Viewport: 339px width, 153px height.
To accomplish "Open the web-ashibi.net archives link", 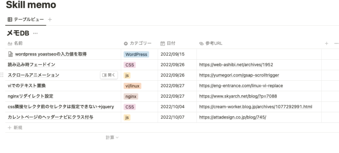I will tap(236, 65).
